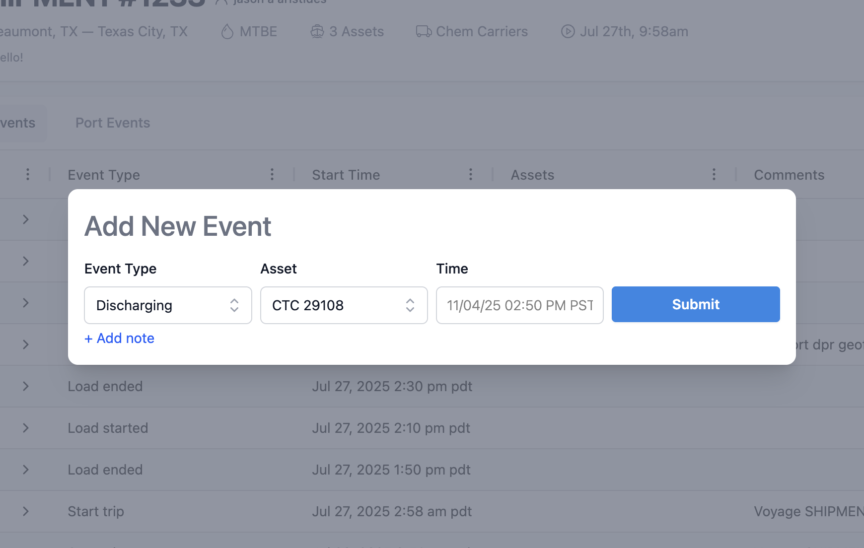Open the Event Type dropdown showing Discharging
The width and height of the screenshot is (864, 548).
[x=168, y=305]
